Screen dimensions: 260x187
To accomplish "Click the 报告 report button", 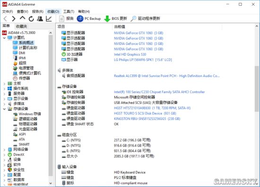I will [x=66, y=18].
